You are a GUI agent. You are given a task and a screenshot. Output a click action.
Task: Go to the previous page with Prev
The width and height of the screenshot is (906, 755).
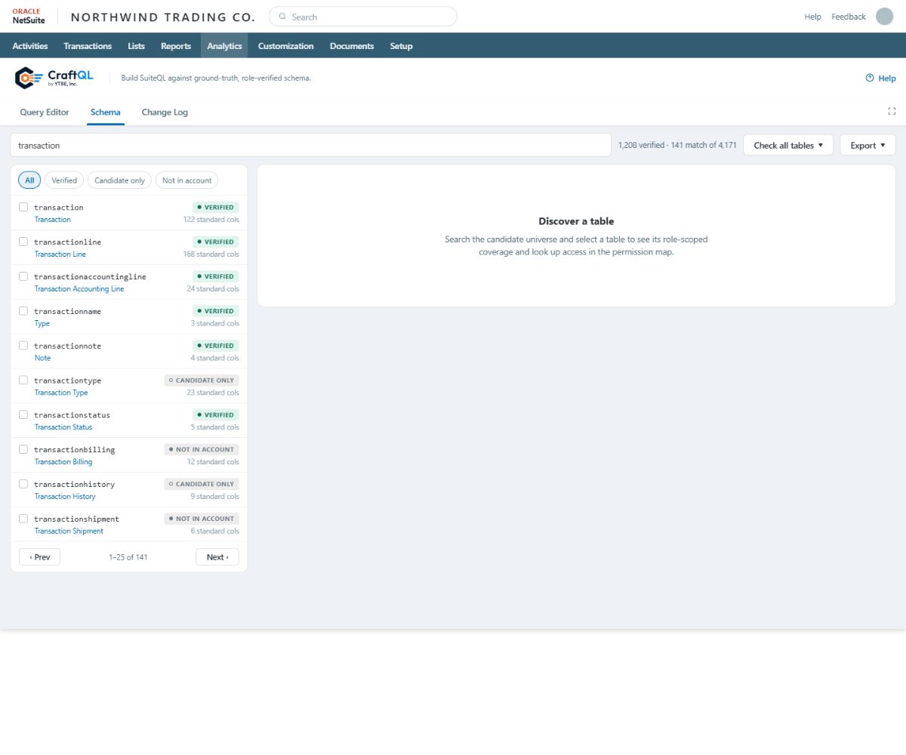click(x=39, y=557)
